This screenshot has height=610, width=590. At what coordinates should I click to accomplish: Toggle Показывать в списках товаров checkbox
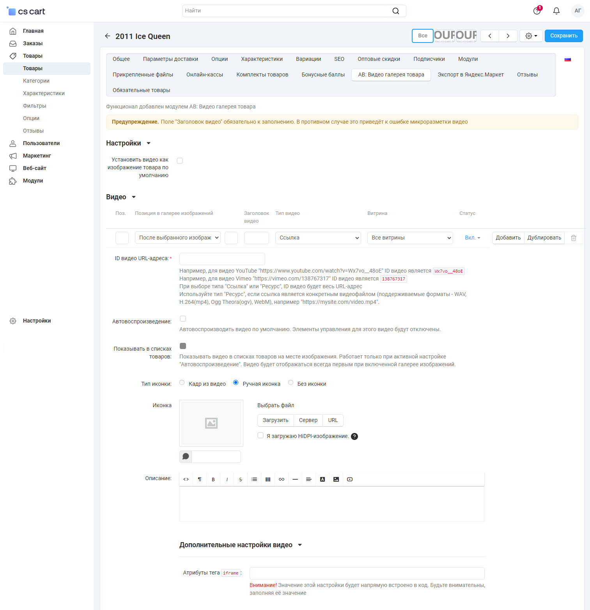click(x=183, y=346)
